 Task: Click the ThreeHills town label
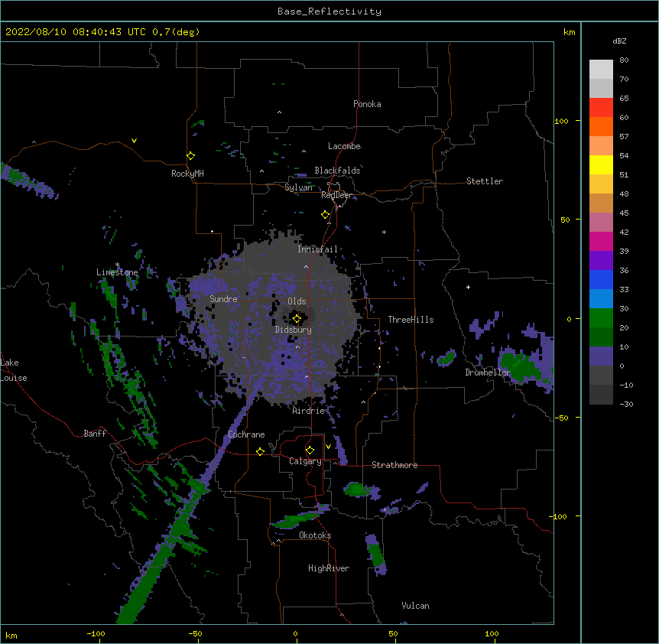click(x=411, y=320)
